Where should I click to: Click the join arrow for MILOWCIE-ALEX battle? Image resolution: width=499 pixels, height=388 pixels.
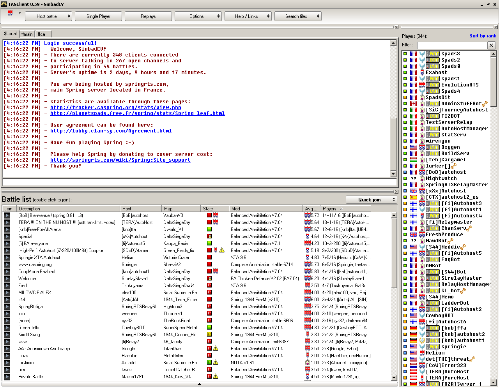7,293
